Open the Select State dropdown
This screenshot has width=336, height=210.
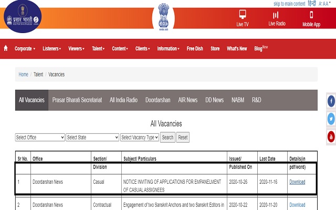[92, 138]
